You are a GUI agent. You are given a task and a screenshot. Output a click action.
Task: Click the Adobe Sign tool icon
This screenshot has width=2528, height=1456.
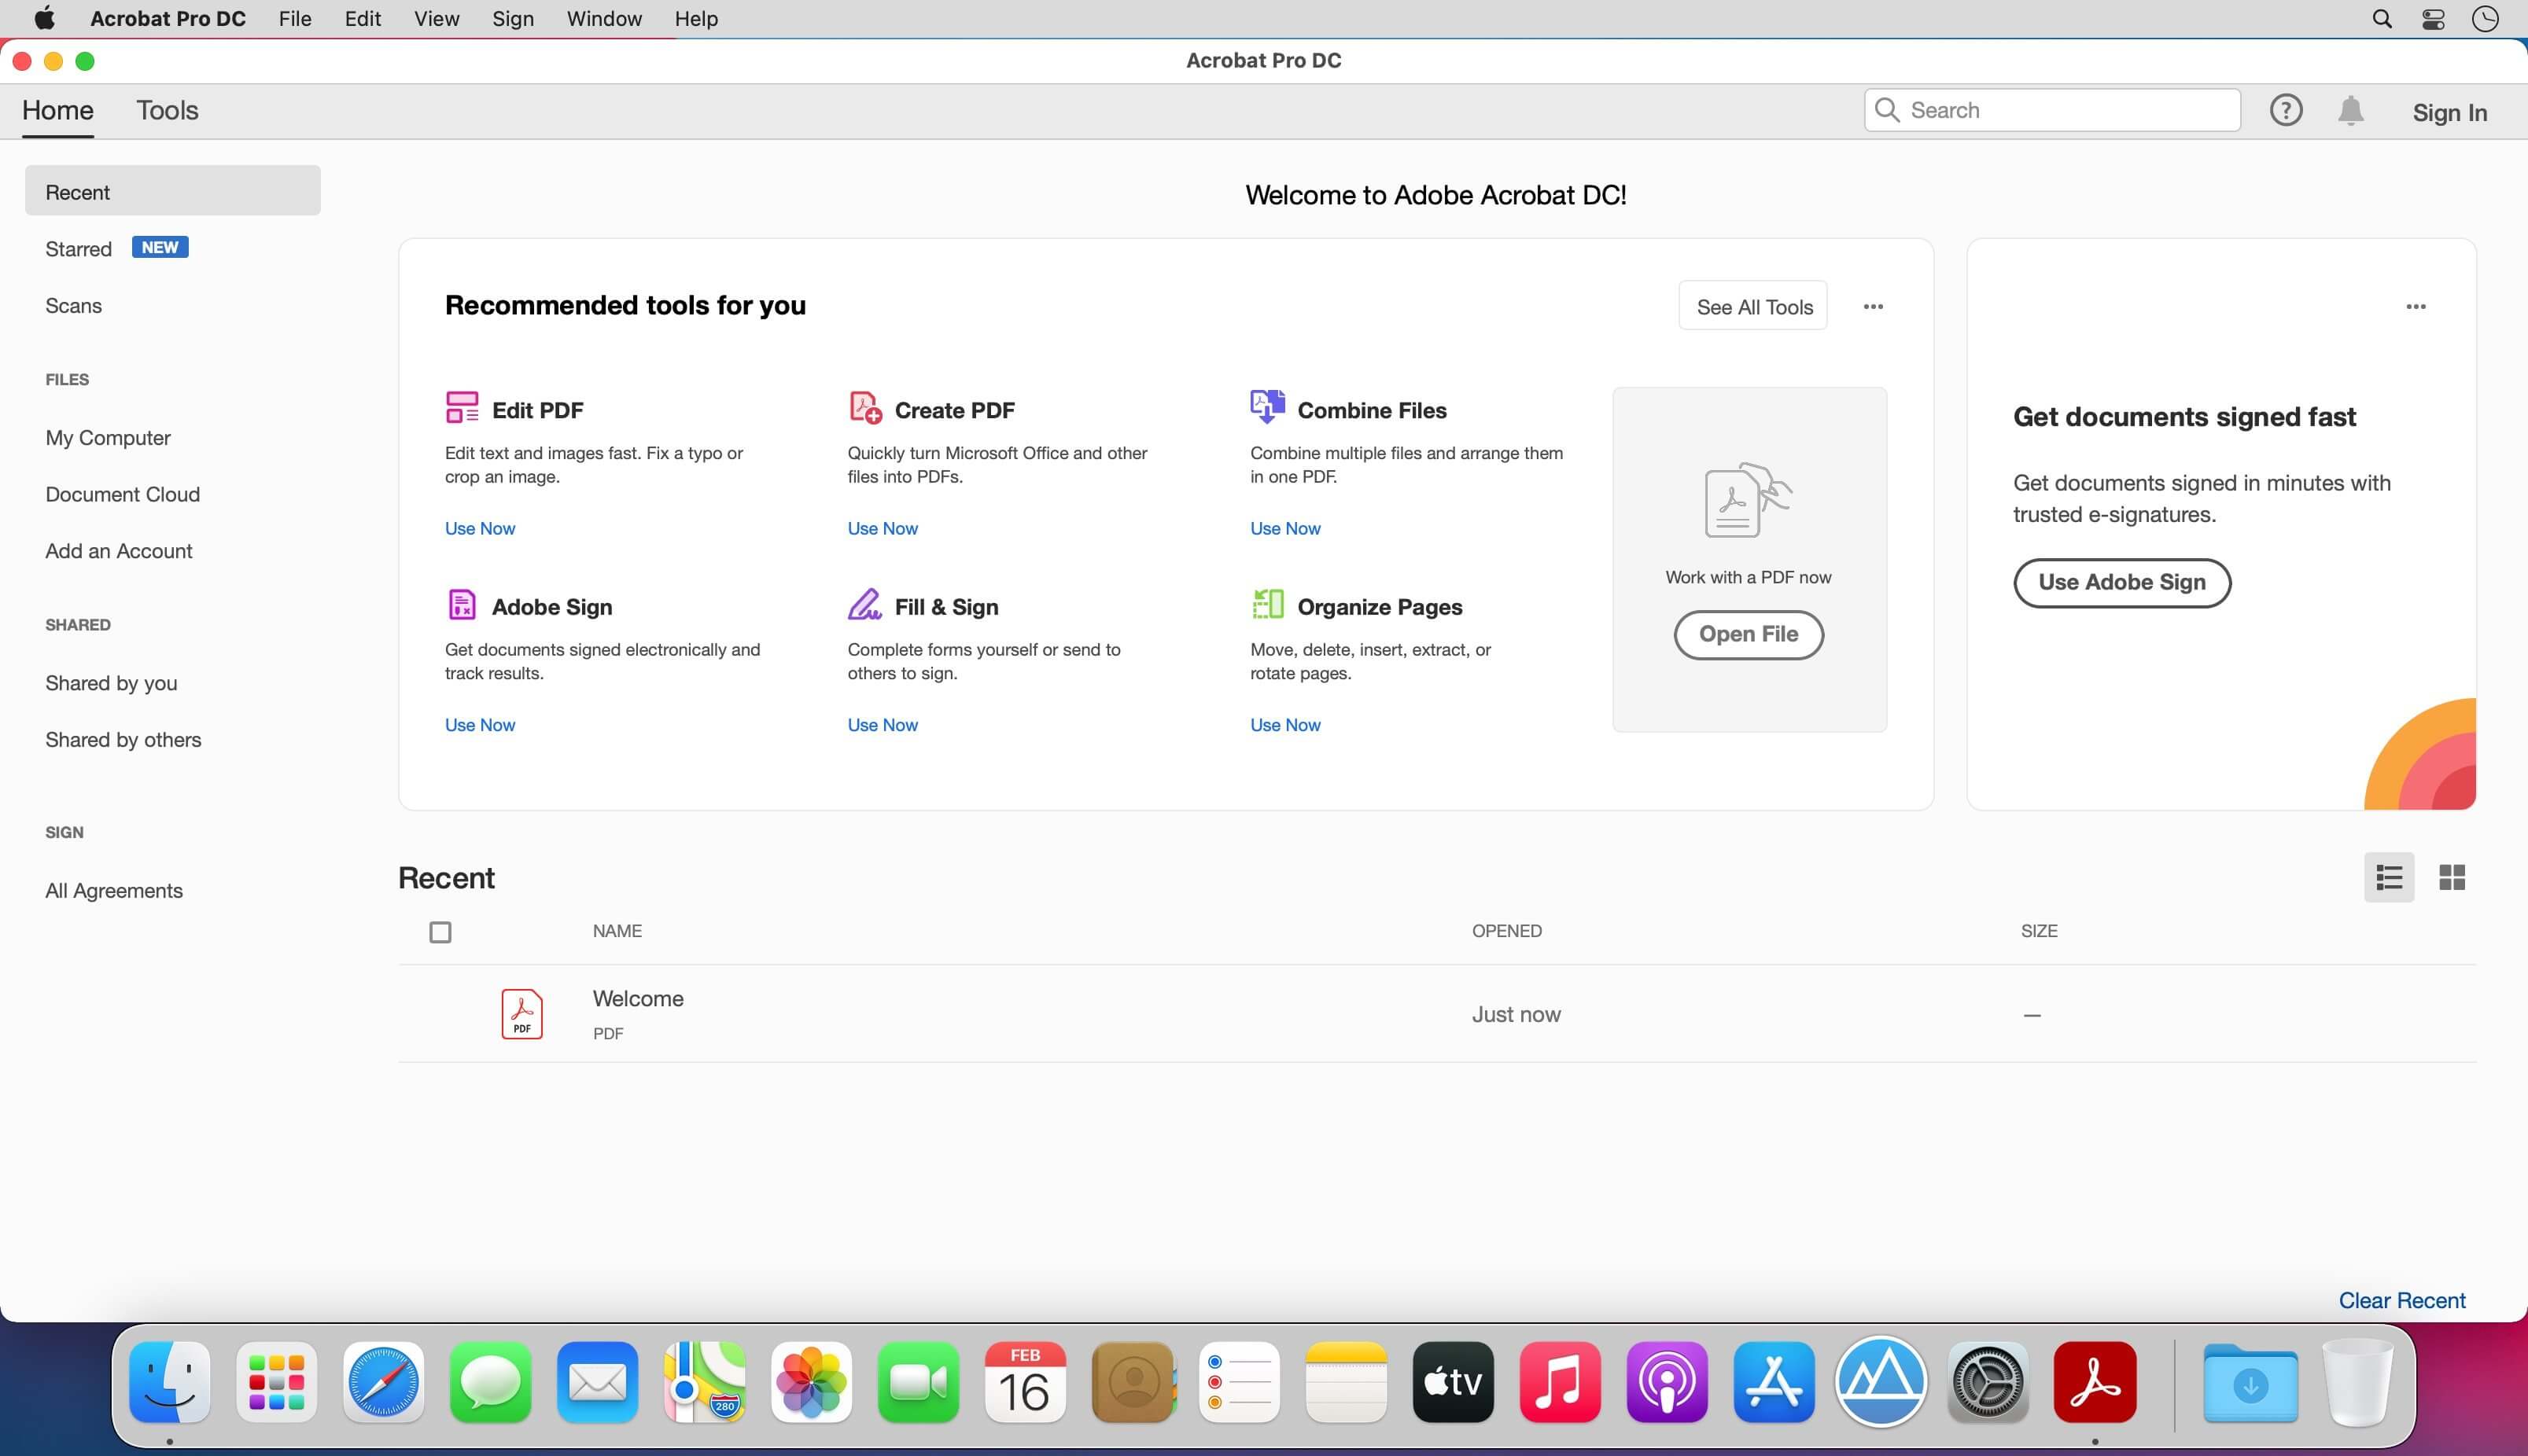(x=462, y=604)
